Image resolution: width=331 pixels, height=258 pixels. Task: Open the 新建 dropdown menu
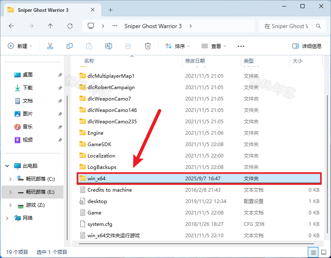pos(20,46)
